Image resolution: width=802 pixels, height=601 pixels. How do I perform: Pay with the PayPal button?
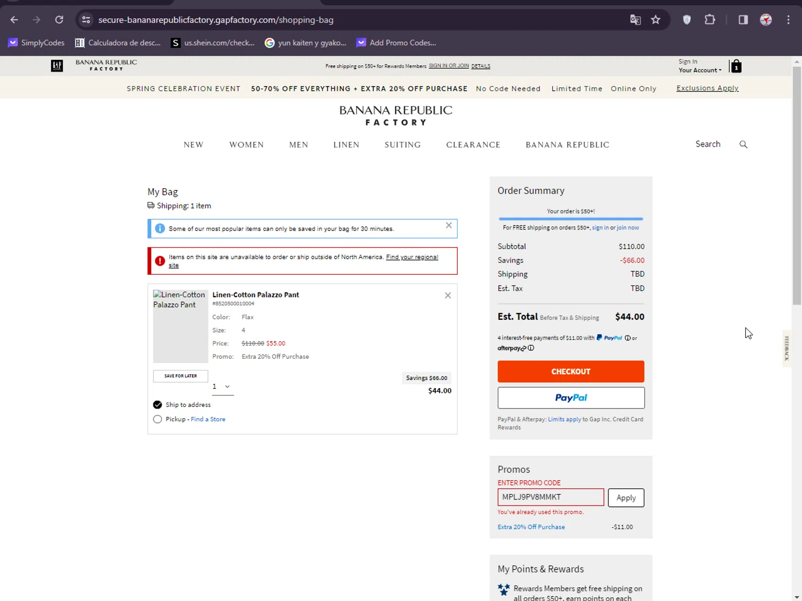pos(571,398)
